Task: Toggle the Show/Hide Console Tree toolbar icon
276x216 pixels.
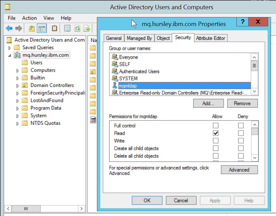Action: tap(42, 28)
